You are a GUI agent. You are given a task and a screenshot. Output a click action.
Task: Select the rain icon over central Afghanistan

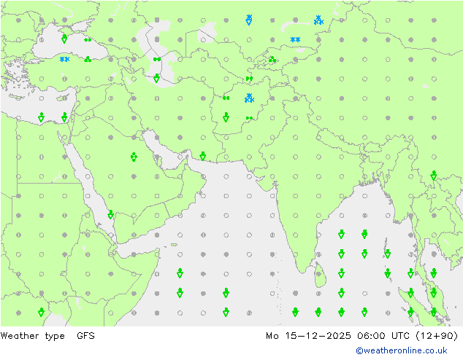(226, 117)
